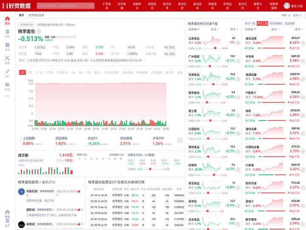This screenshot has width=306, height=230.
Task: Open the 板块历史 menu item
Action: [x=182, y=6]
